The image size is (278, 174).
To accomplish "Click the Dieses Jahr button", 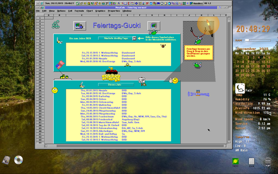I will tap(116, 85).
